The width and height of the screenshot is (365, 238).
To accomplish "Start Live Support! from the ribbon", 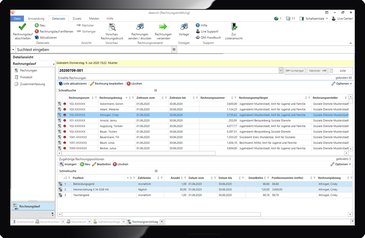I will point(207,31).
